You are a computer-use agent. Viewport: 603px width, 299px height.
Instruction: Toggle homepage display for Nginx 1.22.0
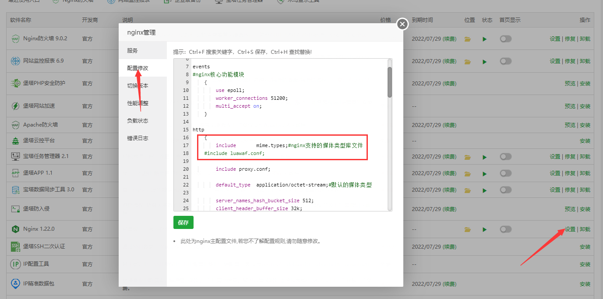coord(506,229)
